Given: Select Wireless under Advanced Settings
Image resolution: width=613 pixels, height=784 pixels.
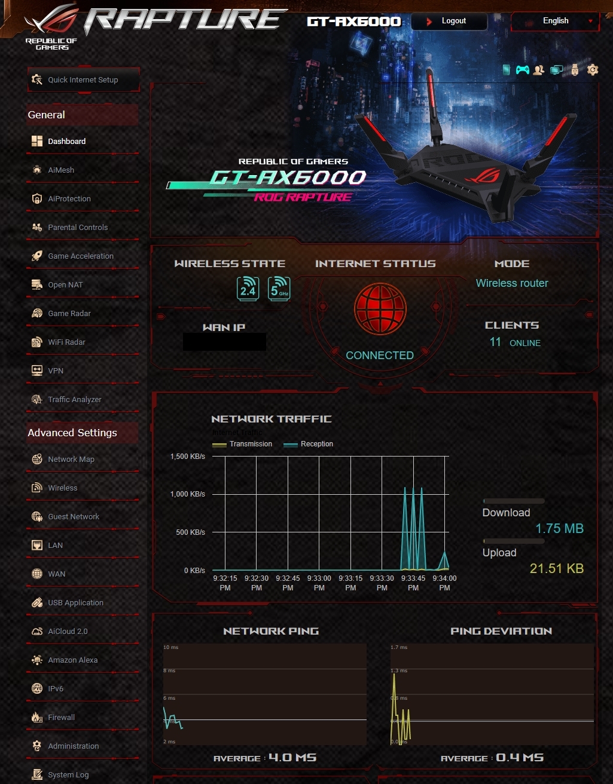Looking at the screenshot, I should click(83, 488).
